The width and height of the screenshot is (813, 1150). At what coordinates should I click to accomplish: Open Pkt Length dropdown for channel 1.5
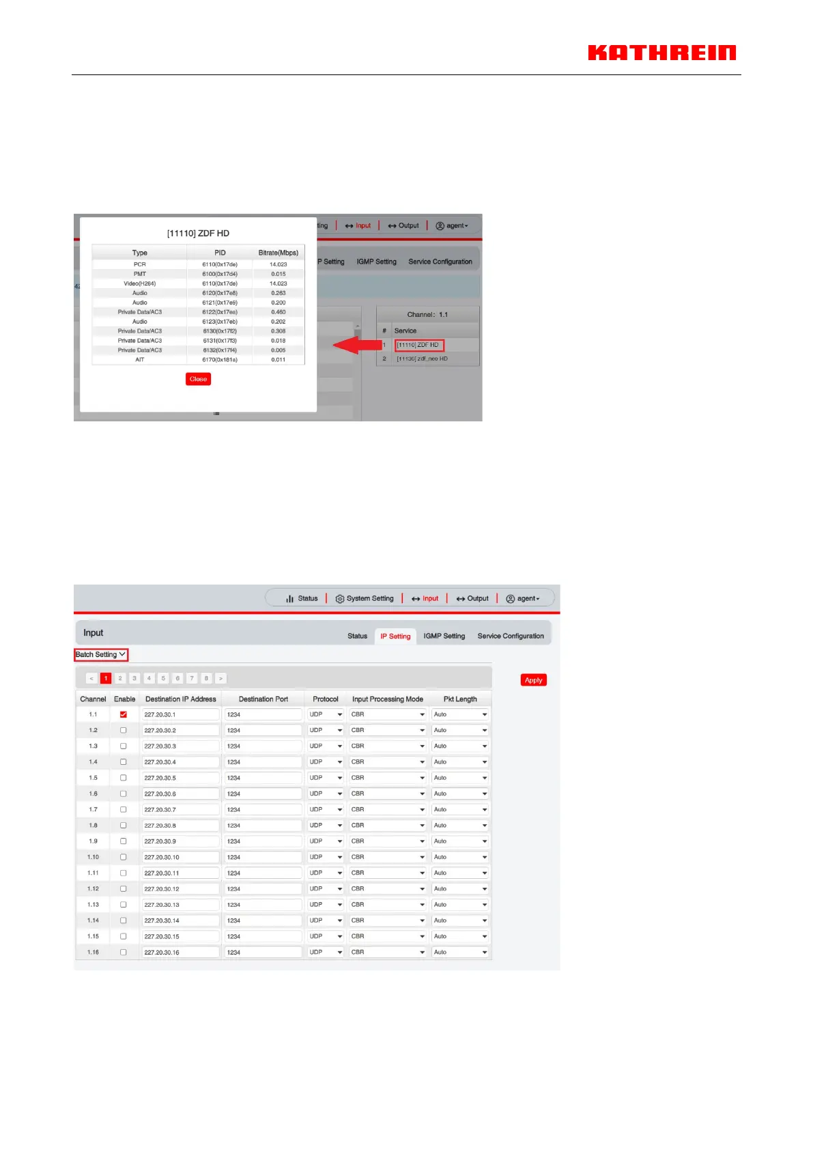point(461,779)
